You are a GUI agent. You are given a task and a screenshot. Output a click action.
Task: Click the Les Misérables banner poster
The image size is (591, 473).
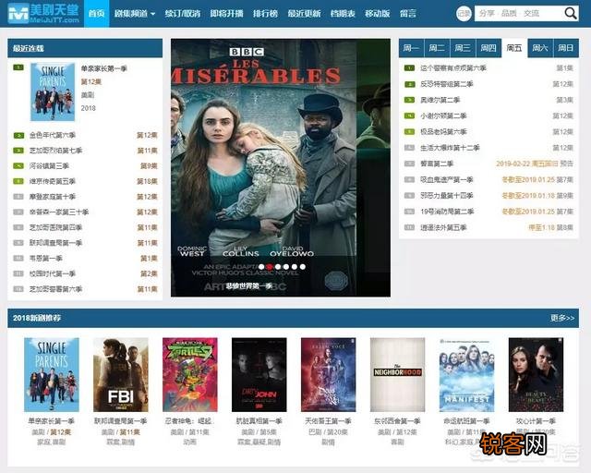tap(281, 167)
